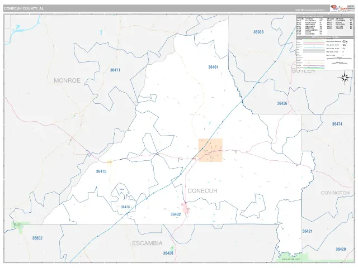Click the edition subtitle in header bar
The width and height of the screenshot is (358, 268).
click(x=310, y=10)
